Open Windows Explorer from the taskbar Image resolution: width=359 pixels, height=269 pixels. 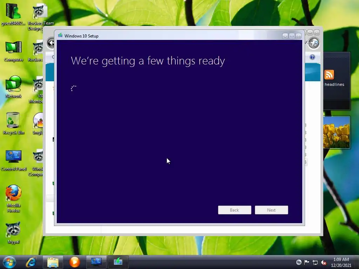[x=53, y=262]
